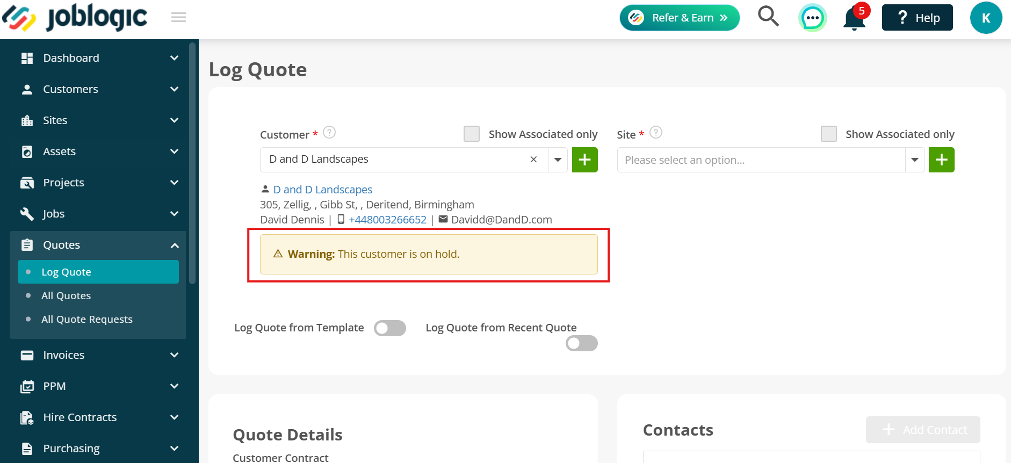Image resolution: width=1011 pixels, height=463 pixels.
Task: Select Log Quote in the sidebar
Action: coord(98,272)
